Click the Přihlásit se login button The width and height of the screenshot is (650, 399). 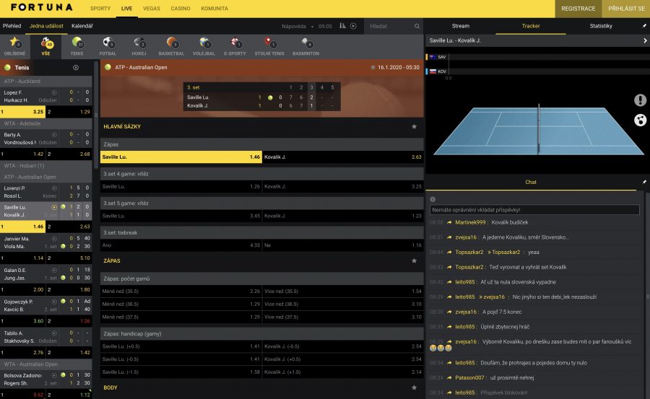click(626, 9)
